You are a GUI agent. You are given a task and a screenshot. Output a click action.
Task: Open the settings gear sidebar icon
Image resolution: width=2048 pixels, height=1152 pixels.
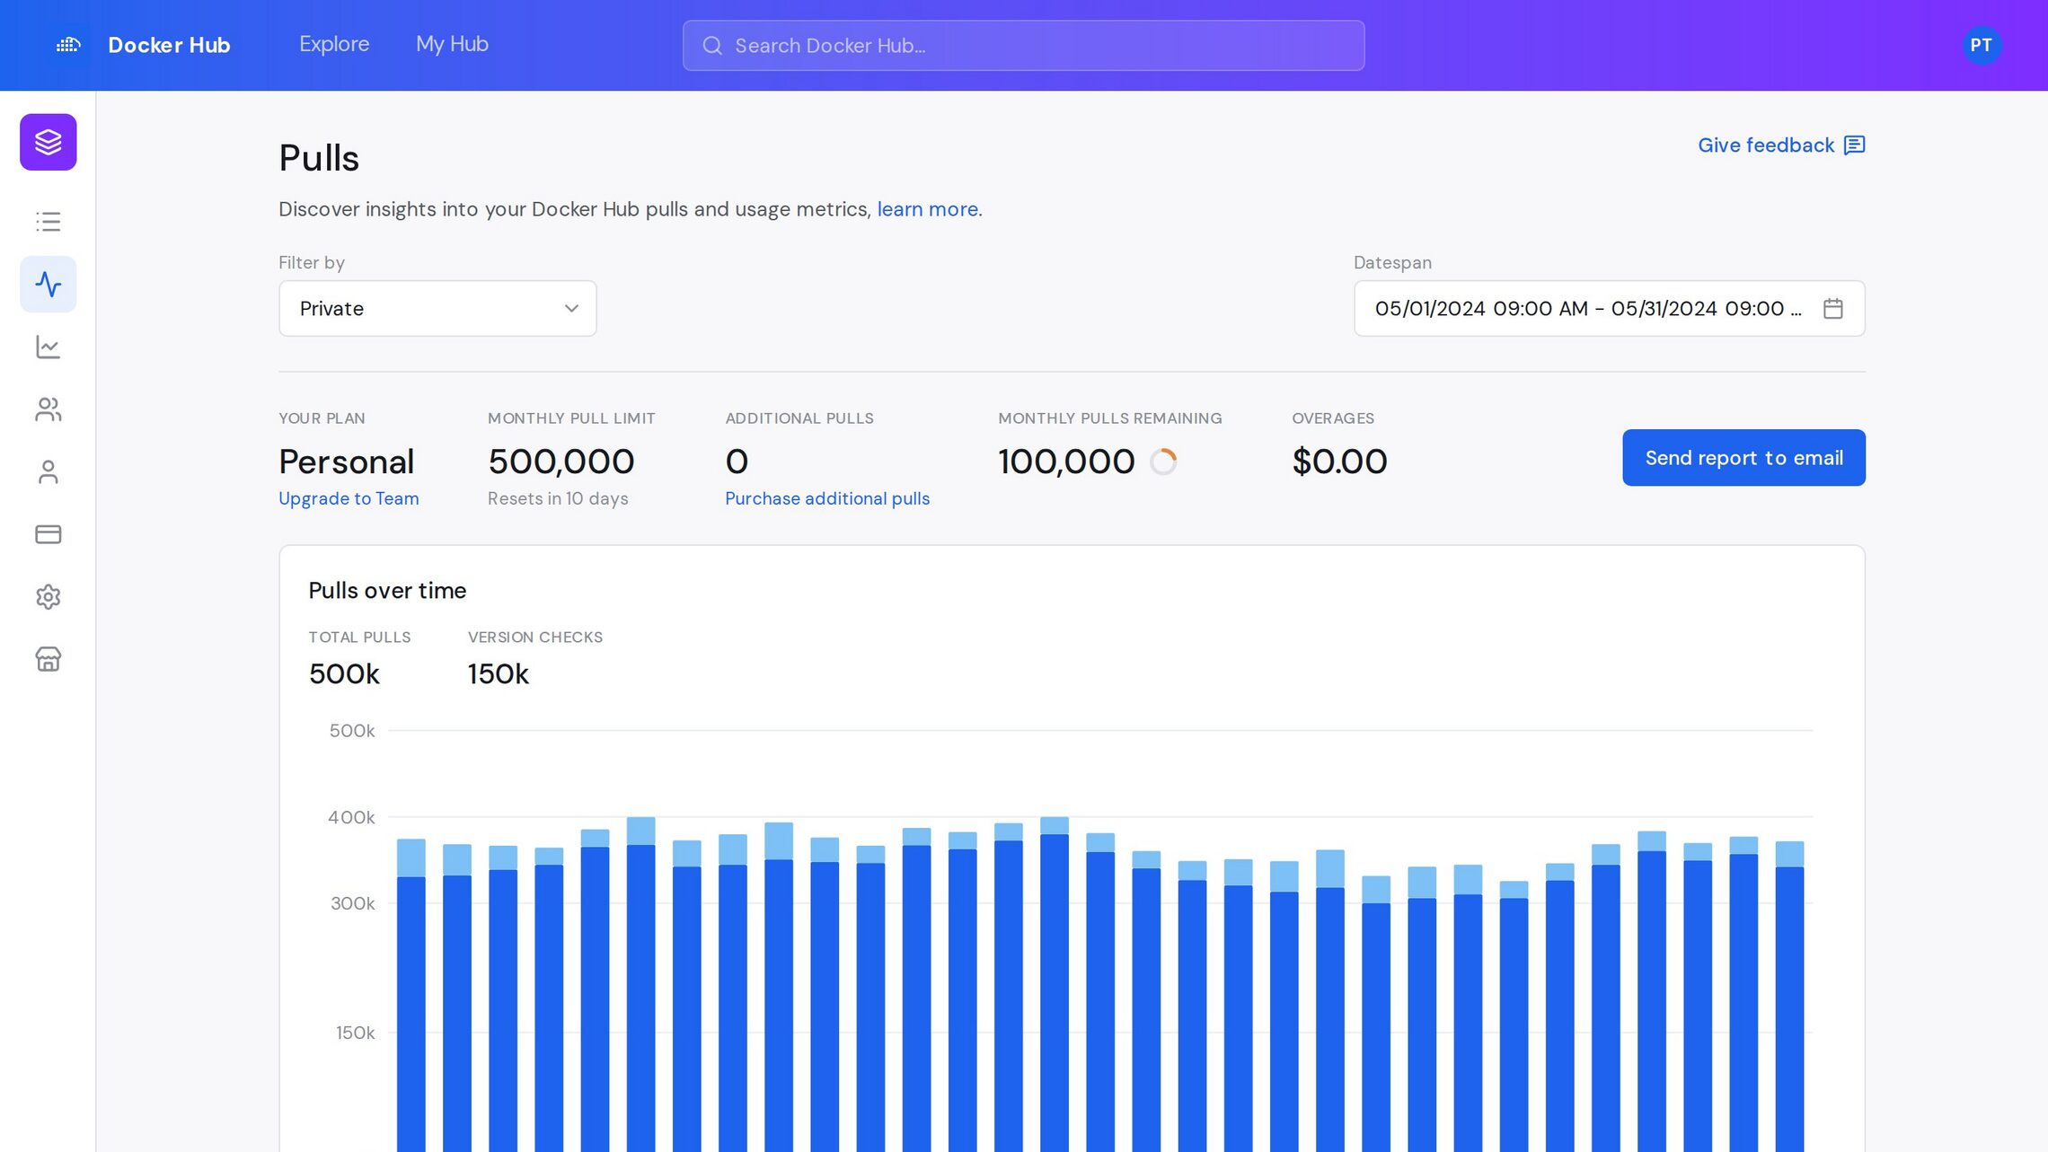[x=49, y=597]
